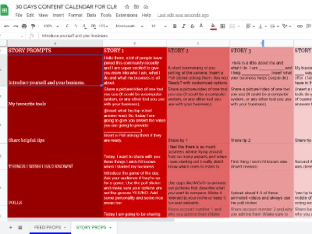Format as percent
This screenshot has height=234, width=312.
[x=76, y=26]
